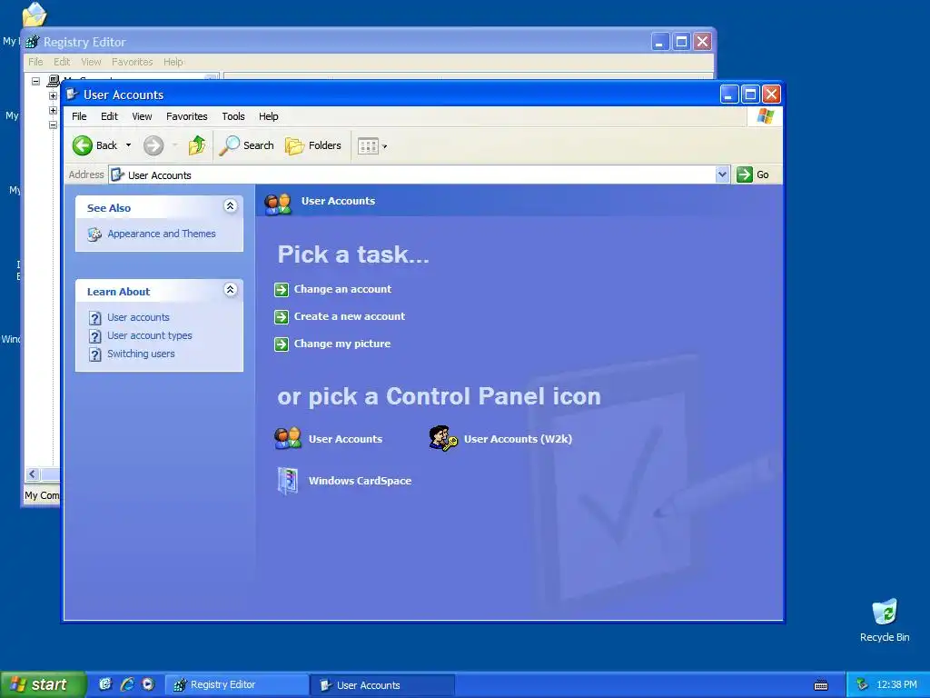Open the Tools menu
This screenshot has width=930, height=698.
233,116
